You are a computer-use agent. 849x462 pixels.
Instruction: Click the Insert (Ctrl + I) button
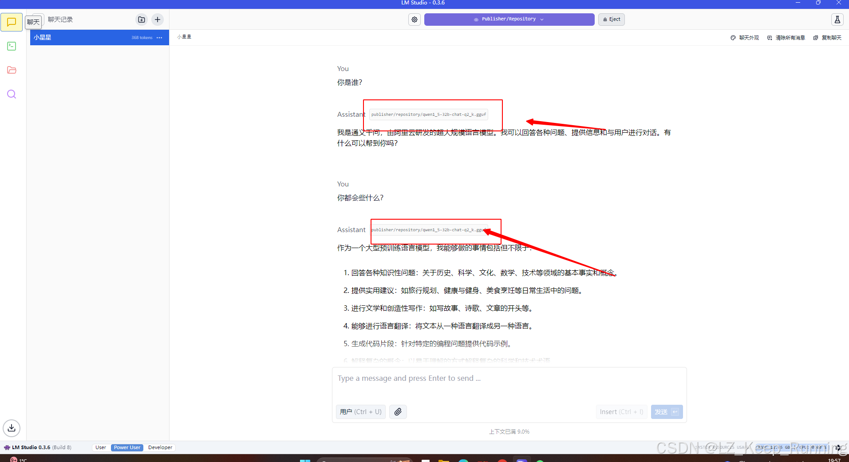(x=621, y=412)
